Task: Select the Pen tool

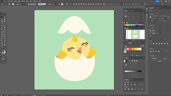Action: click(x=2, y=21)
